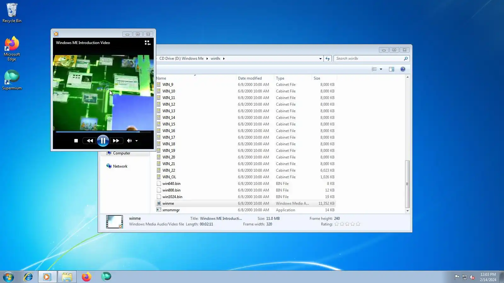The image size is (504, 283).
Task: Open Recycle Bin on the desktop
Action: pyautogui.click(x=12, y=13)
